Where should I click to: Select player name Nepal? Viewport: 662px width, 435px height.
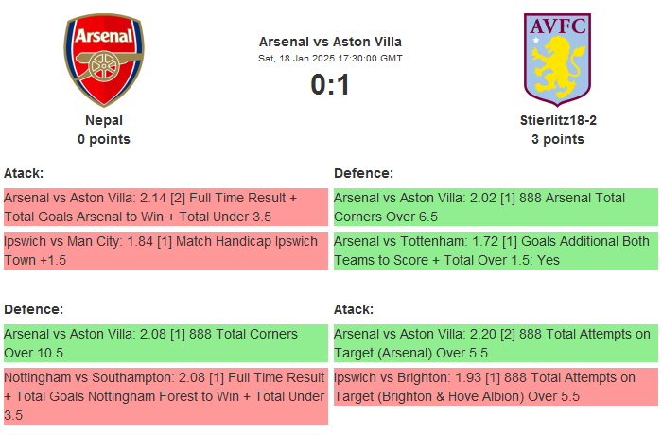[104, 120]
